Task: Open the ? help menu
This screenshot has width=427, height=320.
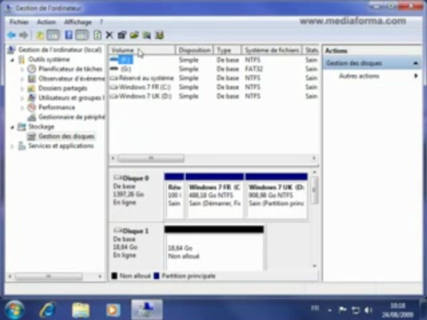Action: (101, 22)
